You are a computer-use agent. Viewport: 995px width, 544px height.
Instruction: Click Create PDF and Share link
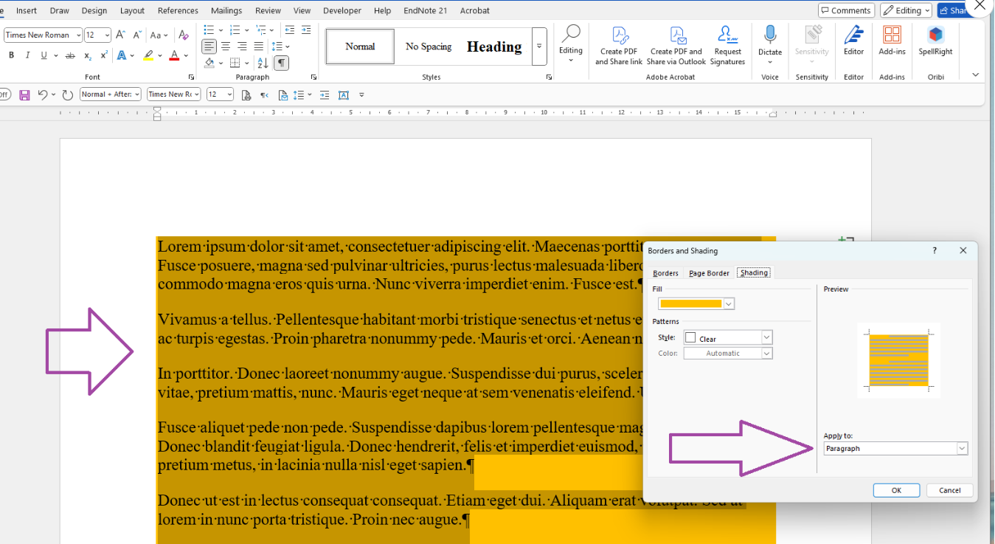619,45
